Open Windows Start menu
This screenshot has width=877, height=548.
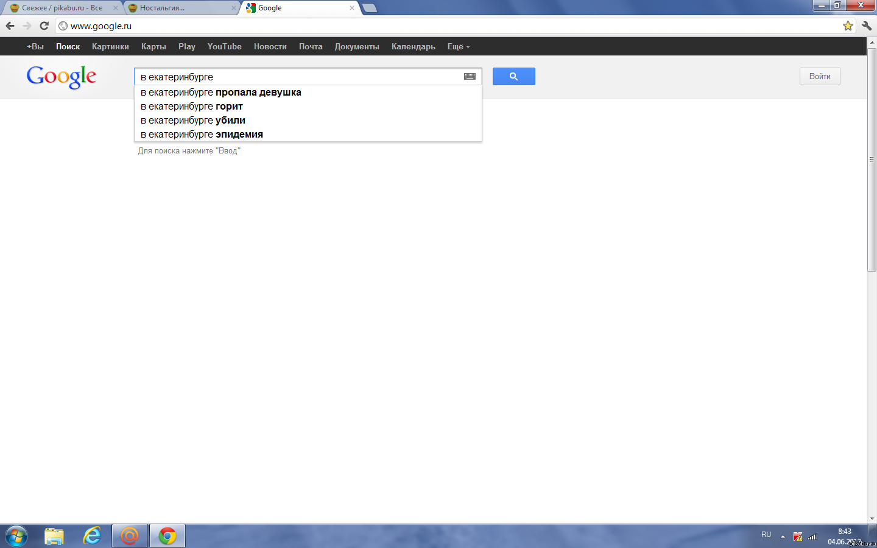pyautogui.click(x=16, y=536)
